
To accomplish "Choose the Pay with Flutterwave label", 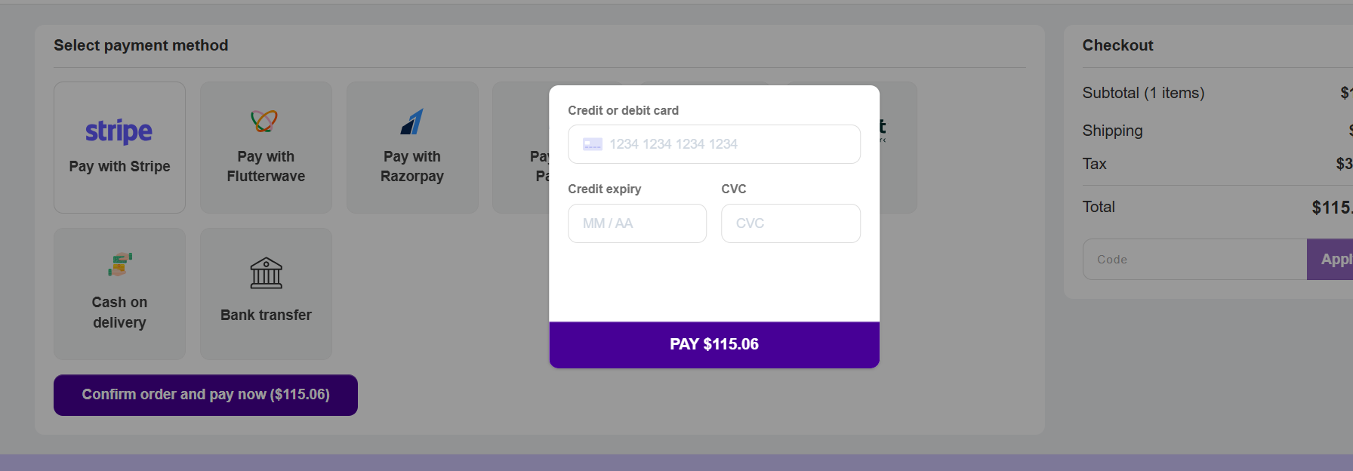I will (266, 166).
